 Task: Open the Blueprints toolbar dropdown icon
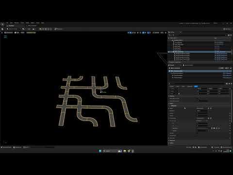pos(29,29)
